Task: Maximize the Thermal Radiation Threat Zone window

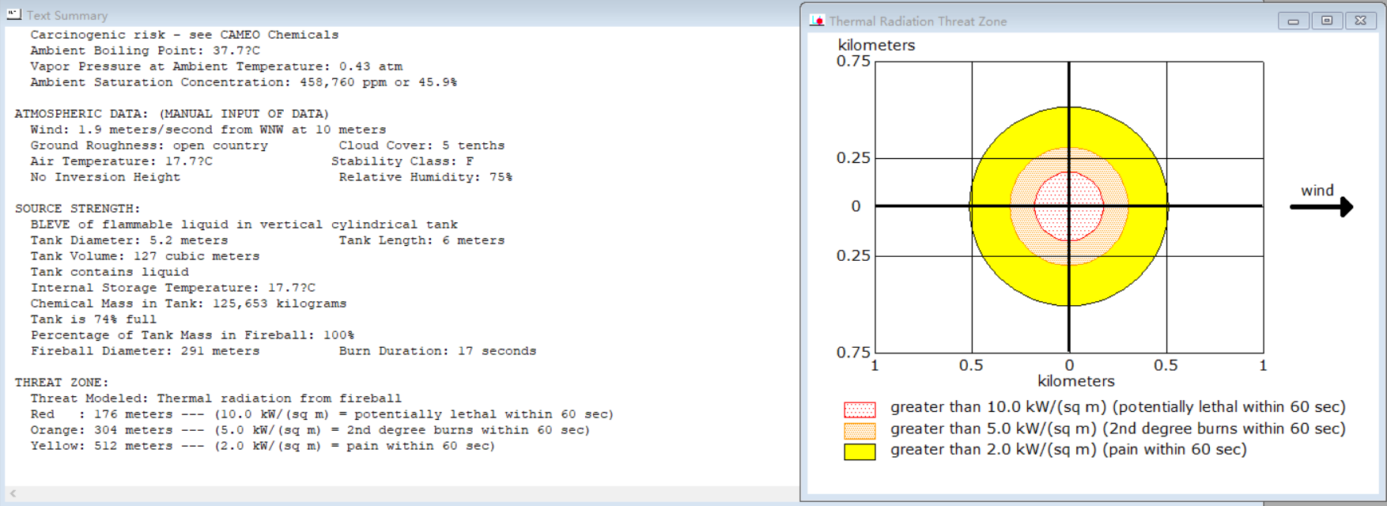Action: point(1327,21)
